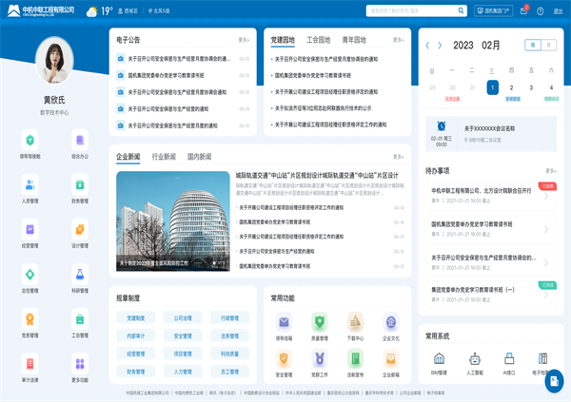
Task: Click 国机集团门户 button
Action: tap(493, 10)
